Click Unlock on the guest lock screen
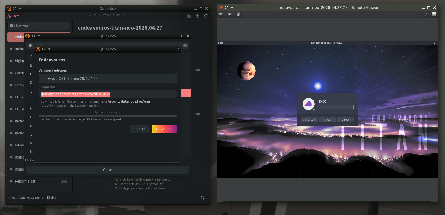Screen dimensions: 445x215 click(x=345, y=120)
